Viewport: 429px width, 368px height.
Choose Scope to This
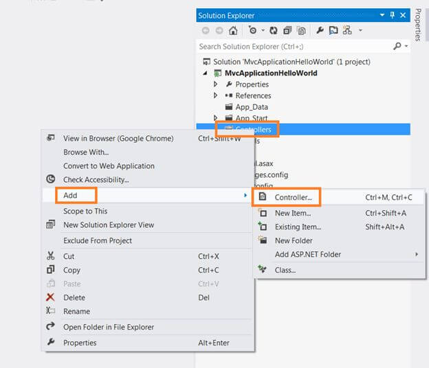[148, 211]
